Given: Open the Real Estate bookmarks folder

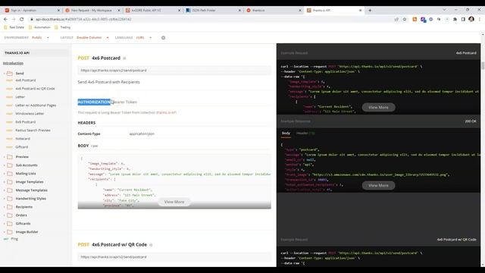Looking at the screenshot, I should pyautogui.click(x=14, y=27).
